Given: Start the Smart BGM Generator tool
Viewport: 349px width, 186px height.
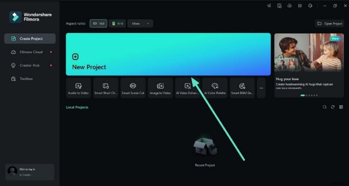Looking at the screenshot, I should pos(242,88).
